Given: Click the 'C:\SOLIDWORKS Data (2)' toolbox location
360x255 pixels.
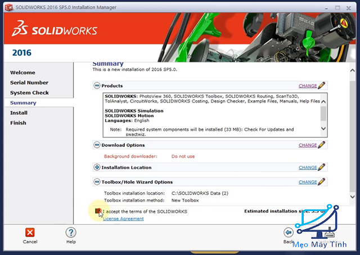Looking at the screenshot, I should coord(200,193).
